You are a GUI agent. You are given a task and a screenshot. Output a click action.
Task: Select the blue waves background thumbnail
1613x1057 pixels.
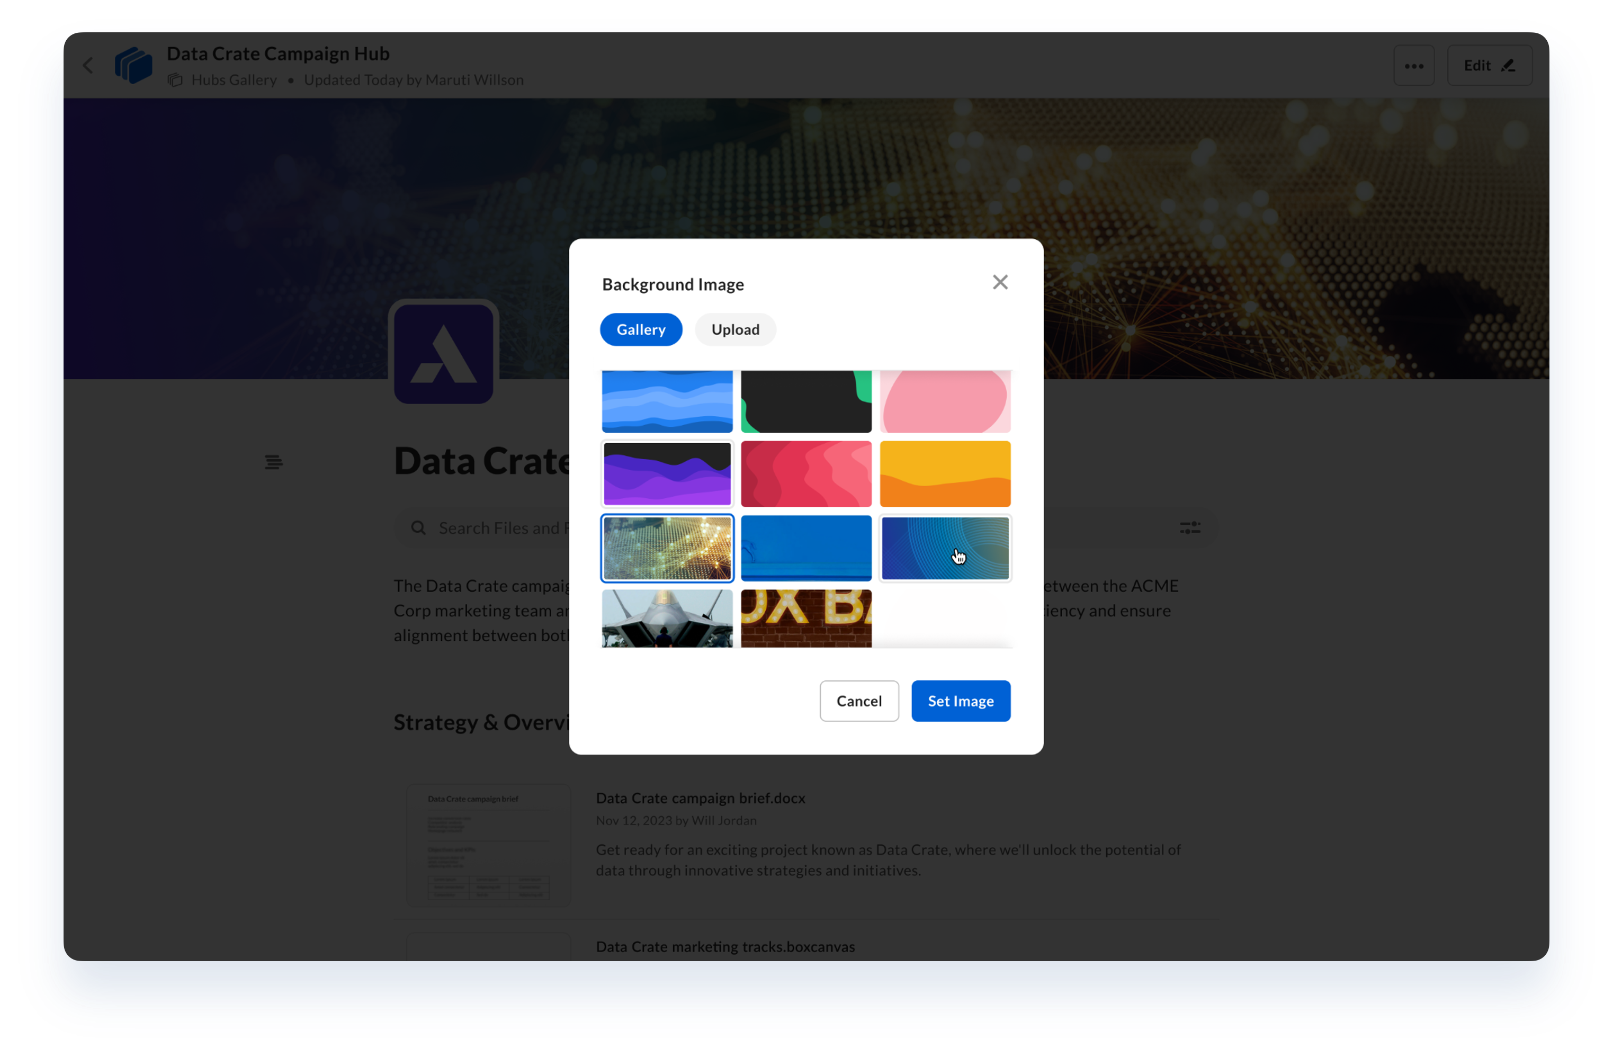click(667, 401)
